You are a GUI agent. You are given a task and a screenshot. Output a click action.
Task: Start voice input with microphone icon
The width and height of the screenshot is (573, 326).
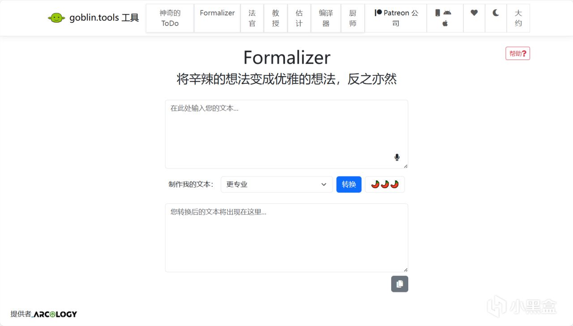pos(397,157)
